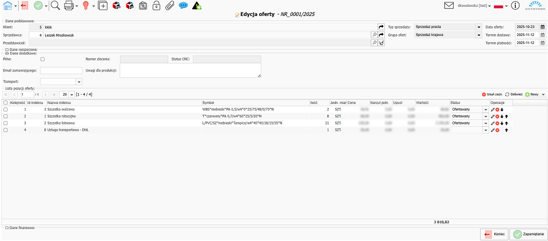This screenshot has height=241, width=548.
Task: Click the magnifier beside Sprzedawca field
Action: point(374,35)
